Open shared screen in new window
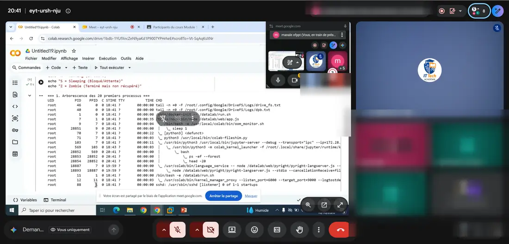This screenshot has height=244, width=509. tap(324, 205)
